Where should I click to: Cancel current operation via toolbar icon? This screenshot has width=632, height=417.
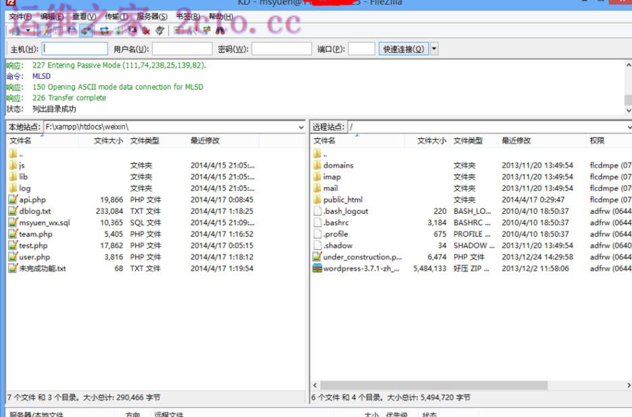pyautogui.click(x=132, y=30)
